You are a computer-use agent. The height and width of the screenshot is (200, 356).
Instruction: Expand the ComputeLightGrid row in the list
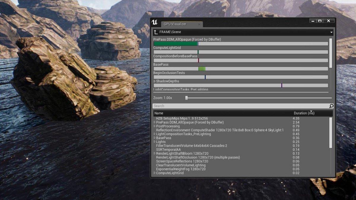tap(155, 173)
